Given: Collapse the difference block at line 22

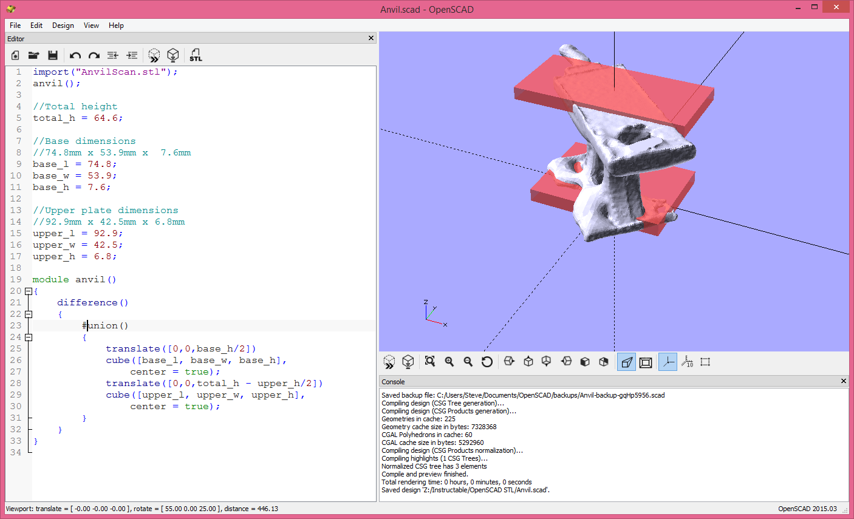Looking at the screenshot, I should [x=28, y=314].
